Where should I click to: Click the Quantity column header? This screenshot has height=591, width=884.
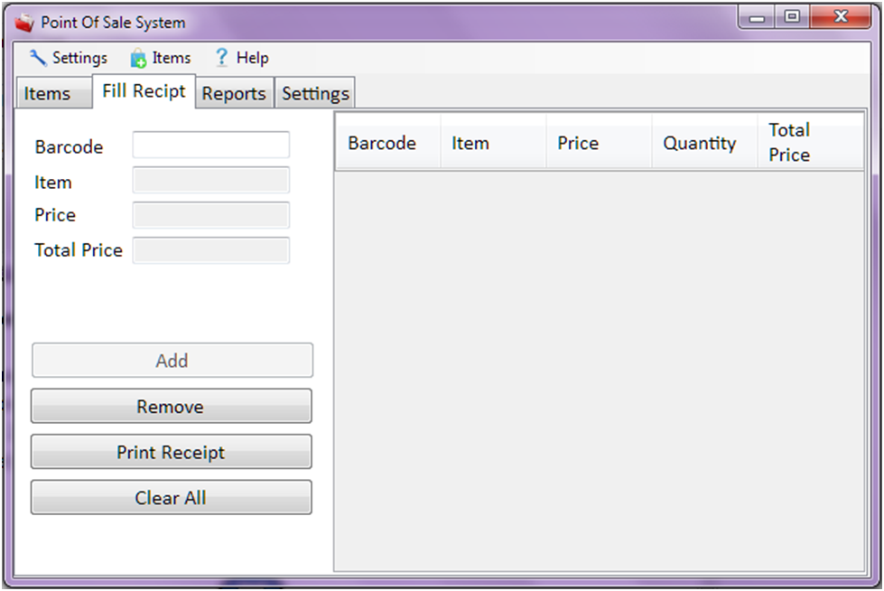704,142
